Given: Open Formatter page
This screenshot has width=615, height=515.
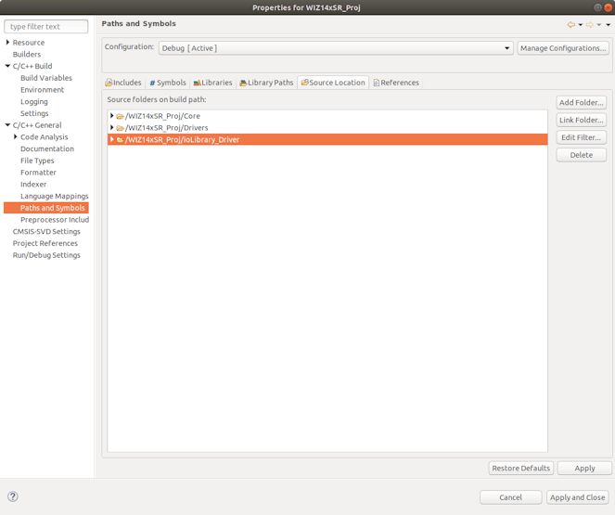Looking at the screenshot, I should pos(38,173).
